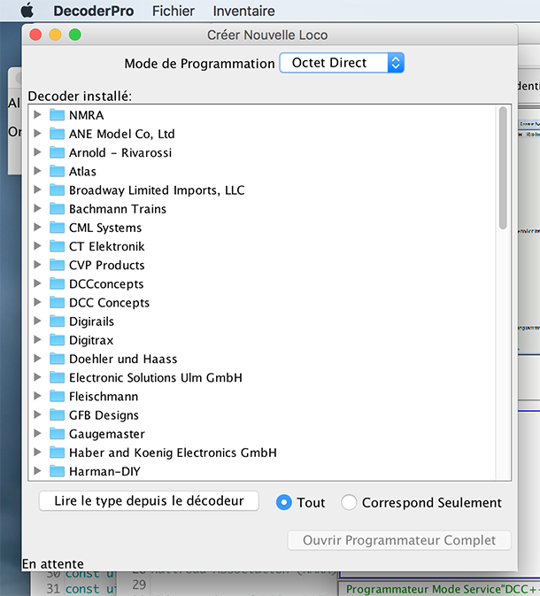This screenshot has height=596, width=540.
Task: Expand the NMRA folder arrow
Action: tap(37, 114)
